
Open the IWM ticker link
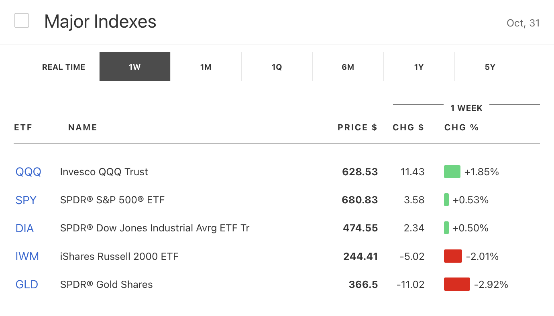point(27,256)
